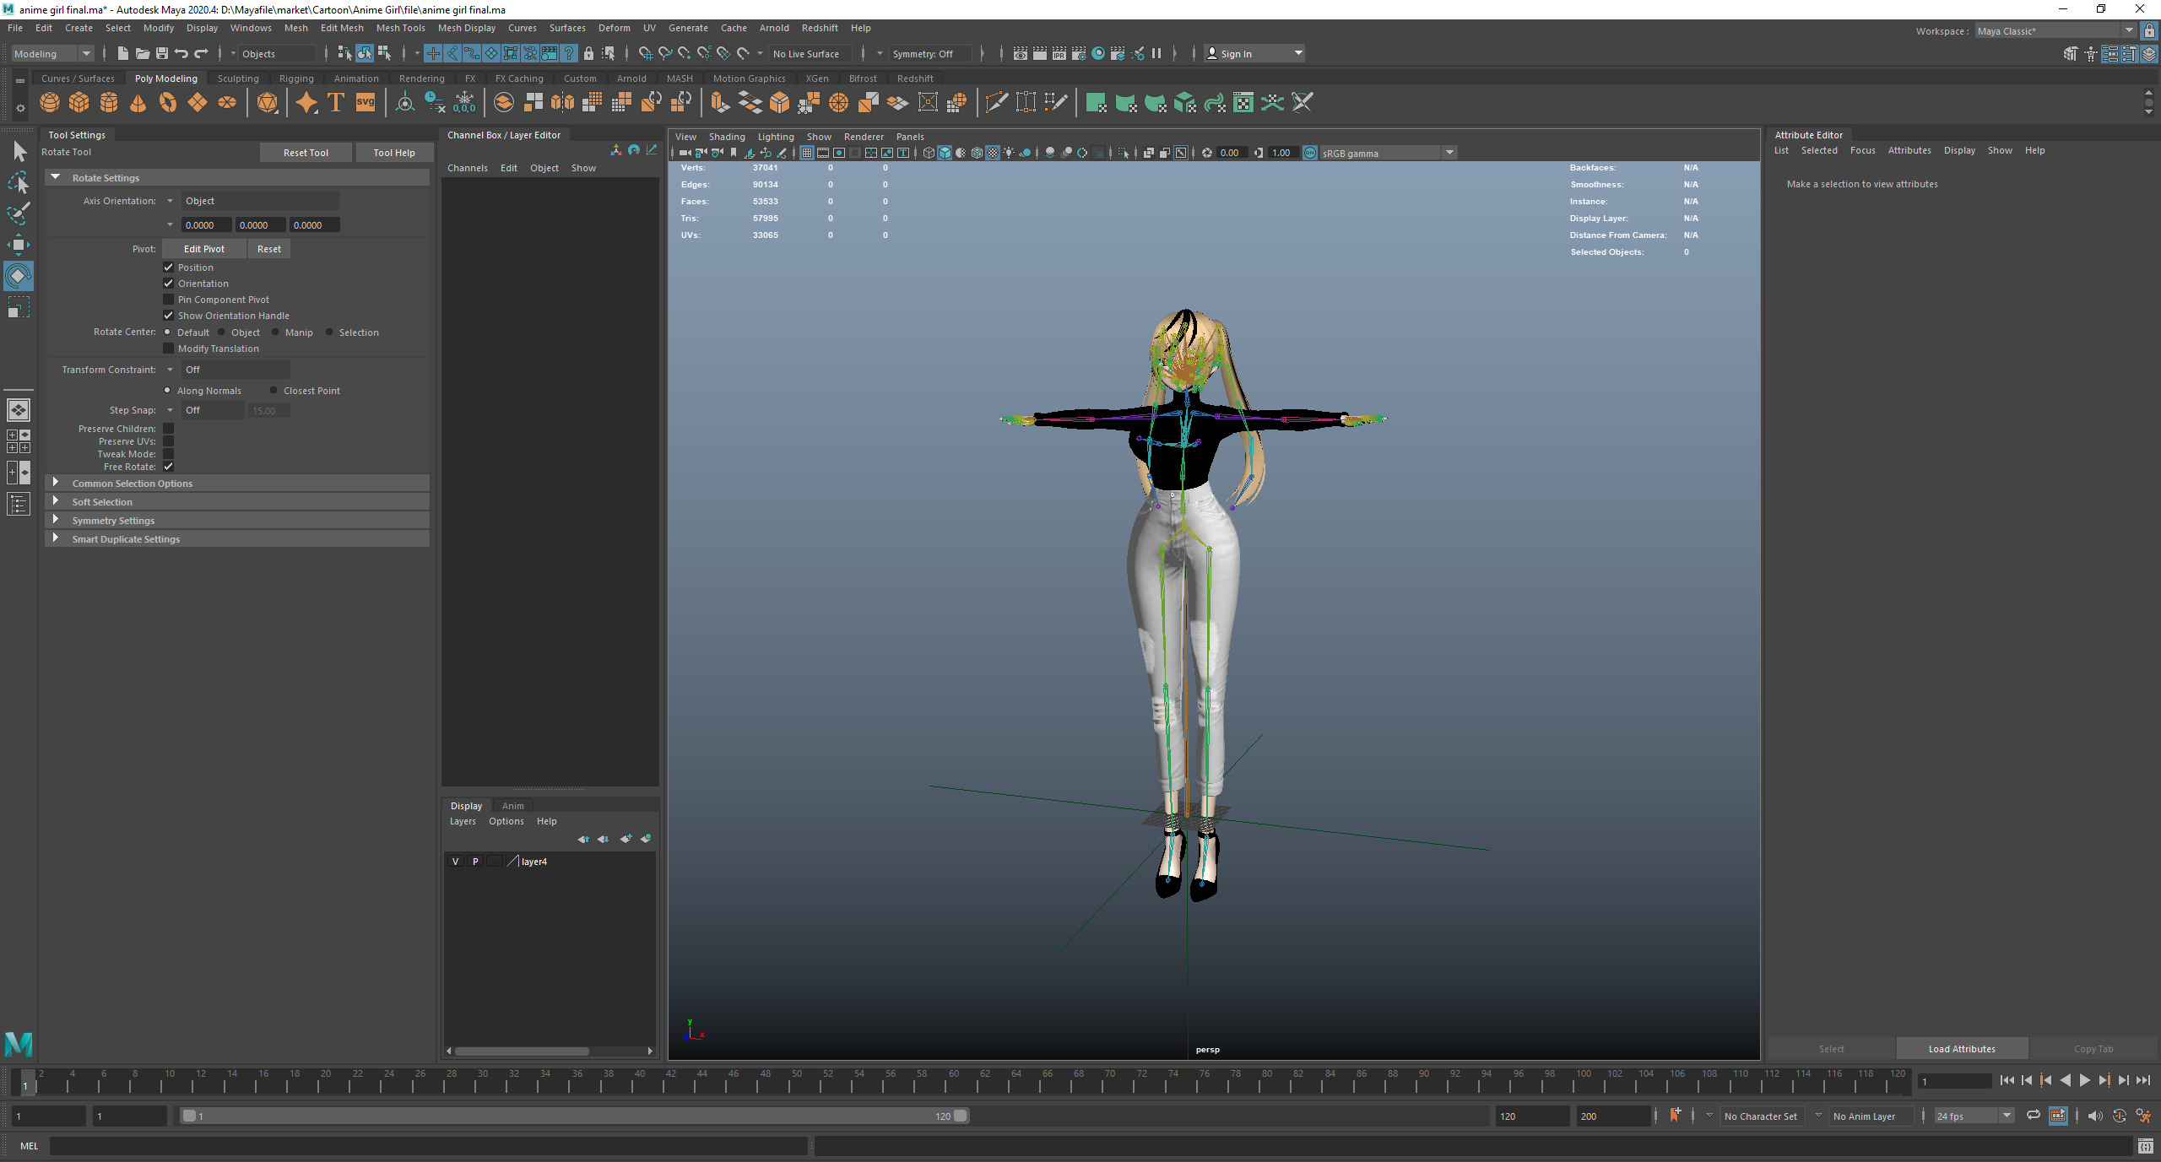The width and height of the screenshot is (2161, 1162).
Task: Select the Lasso tool in toolbox
Action: click(18, 182)
